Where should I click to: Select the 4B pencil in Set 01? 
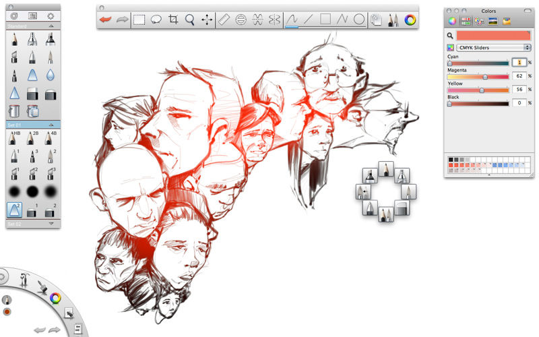[50, 137]
